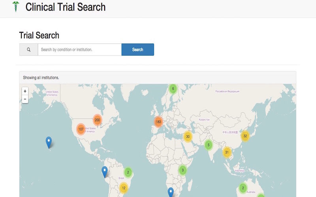Screen dimensions: 316x197
Task: Expand the orange cluster labeled 200
Action: click(97, 120)
